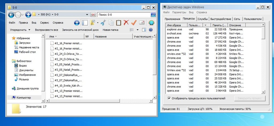The height and width of the screenshot is (126, 274).
Task: Click the folder icon in S-0 title bar
Action: pos(10,8)
